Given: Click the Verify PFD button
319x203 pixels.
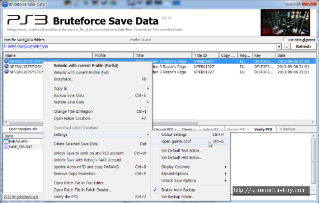Looking at the screenshot, I should coord(263,129).
